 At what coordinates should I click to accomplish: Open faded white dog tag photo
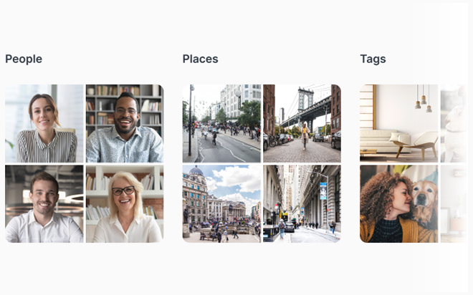(454, 124)
